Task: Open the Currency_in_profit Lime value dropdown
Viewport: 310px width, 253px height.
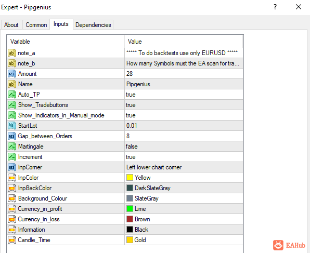Action: click(184, 209)
